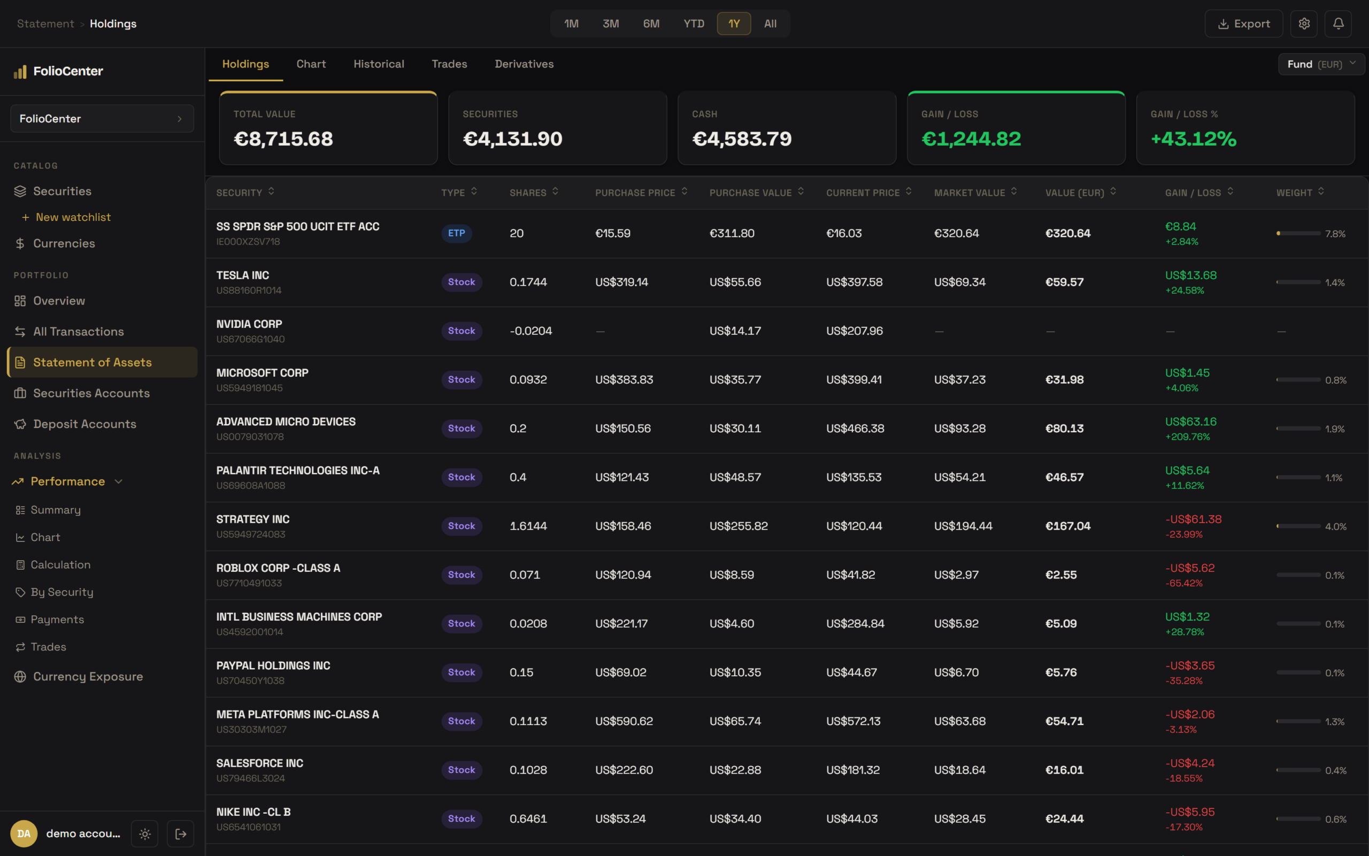Click the Gain / Loss summary card
Image resolution: width=1369 pixels, height=856 pixels.
[x=1016, y=128]
